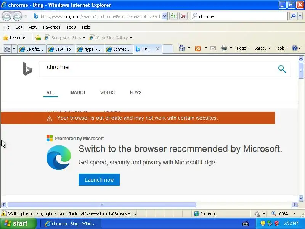Expand the Web Slice Gallery dropdown arrow
The height and width of the screenshot is (229, 305).
coord(131,37)
